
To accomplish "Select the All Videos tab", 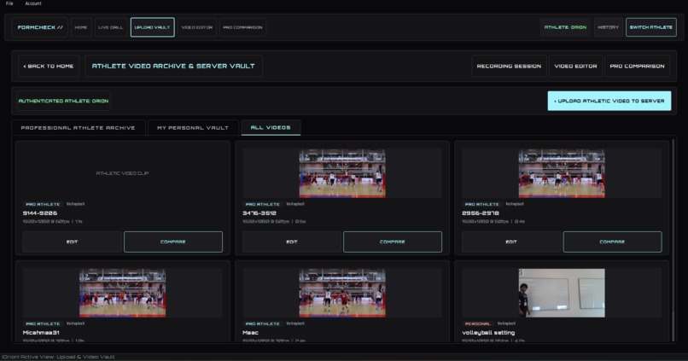I will (271, 128).
